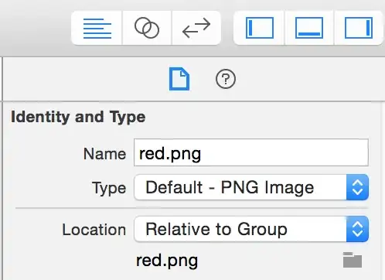The width and height of the screenshot is (385, 280).
Task: Open the File inspector tab
Action: (179, 79)
